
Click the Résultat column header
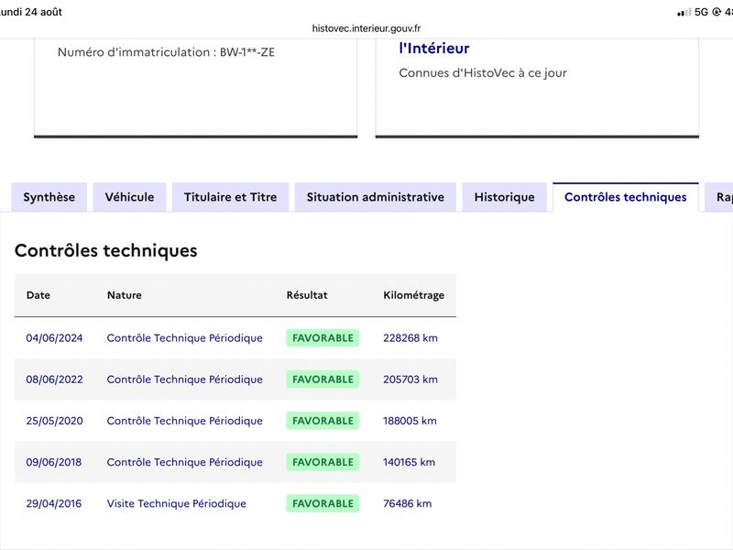(x=307, y=295)
